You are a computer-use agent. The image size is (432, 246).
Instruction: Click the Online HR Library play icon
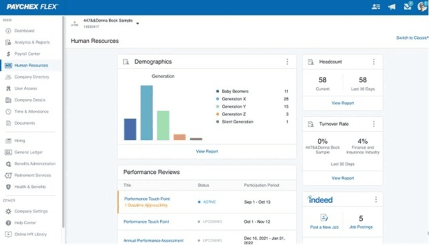[8, 235]
